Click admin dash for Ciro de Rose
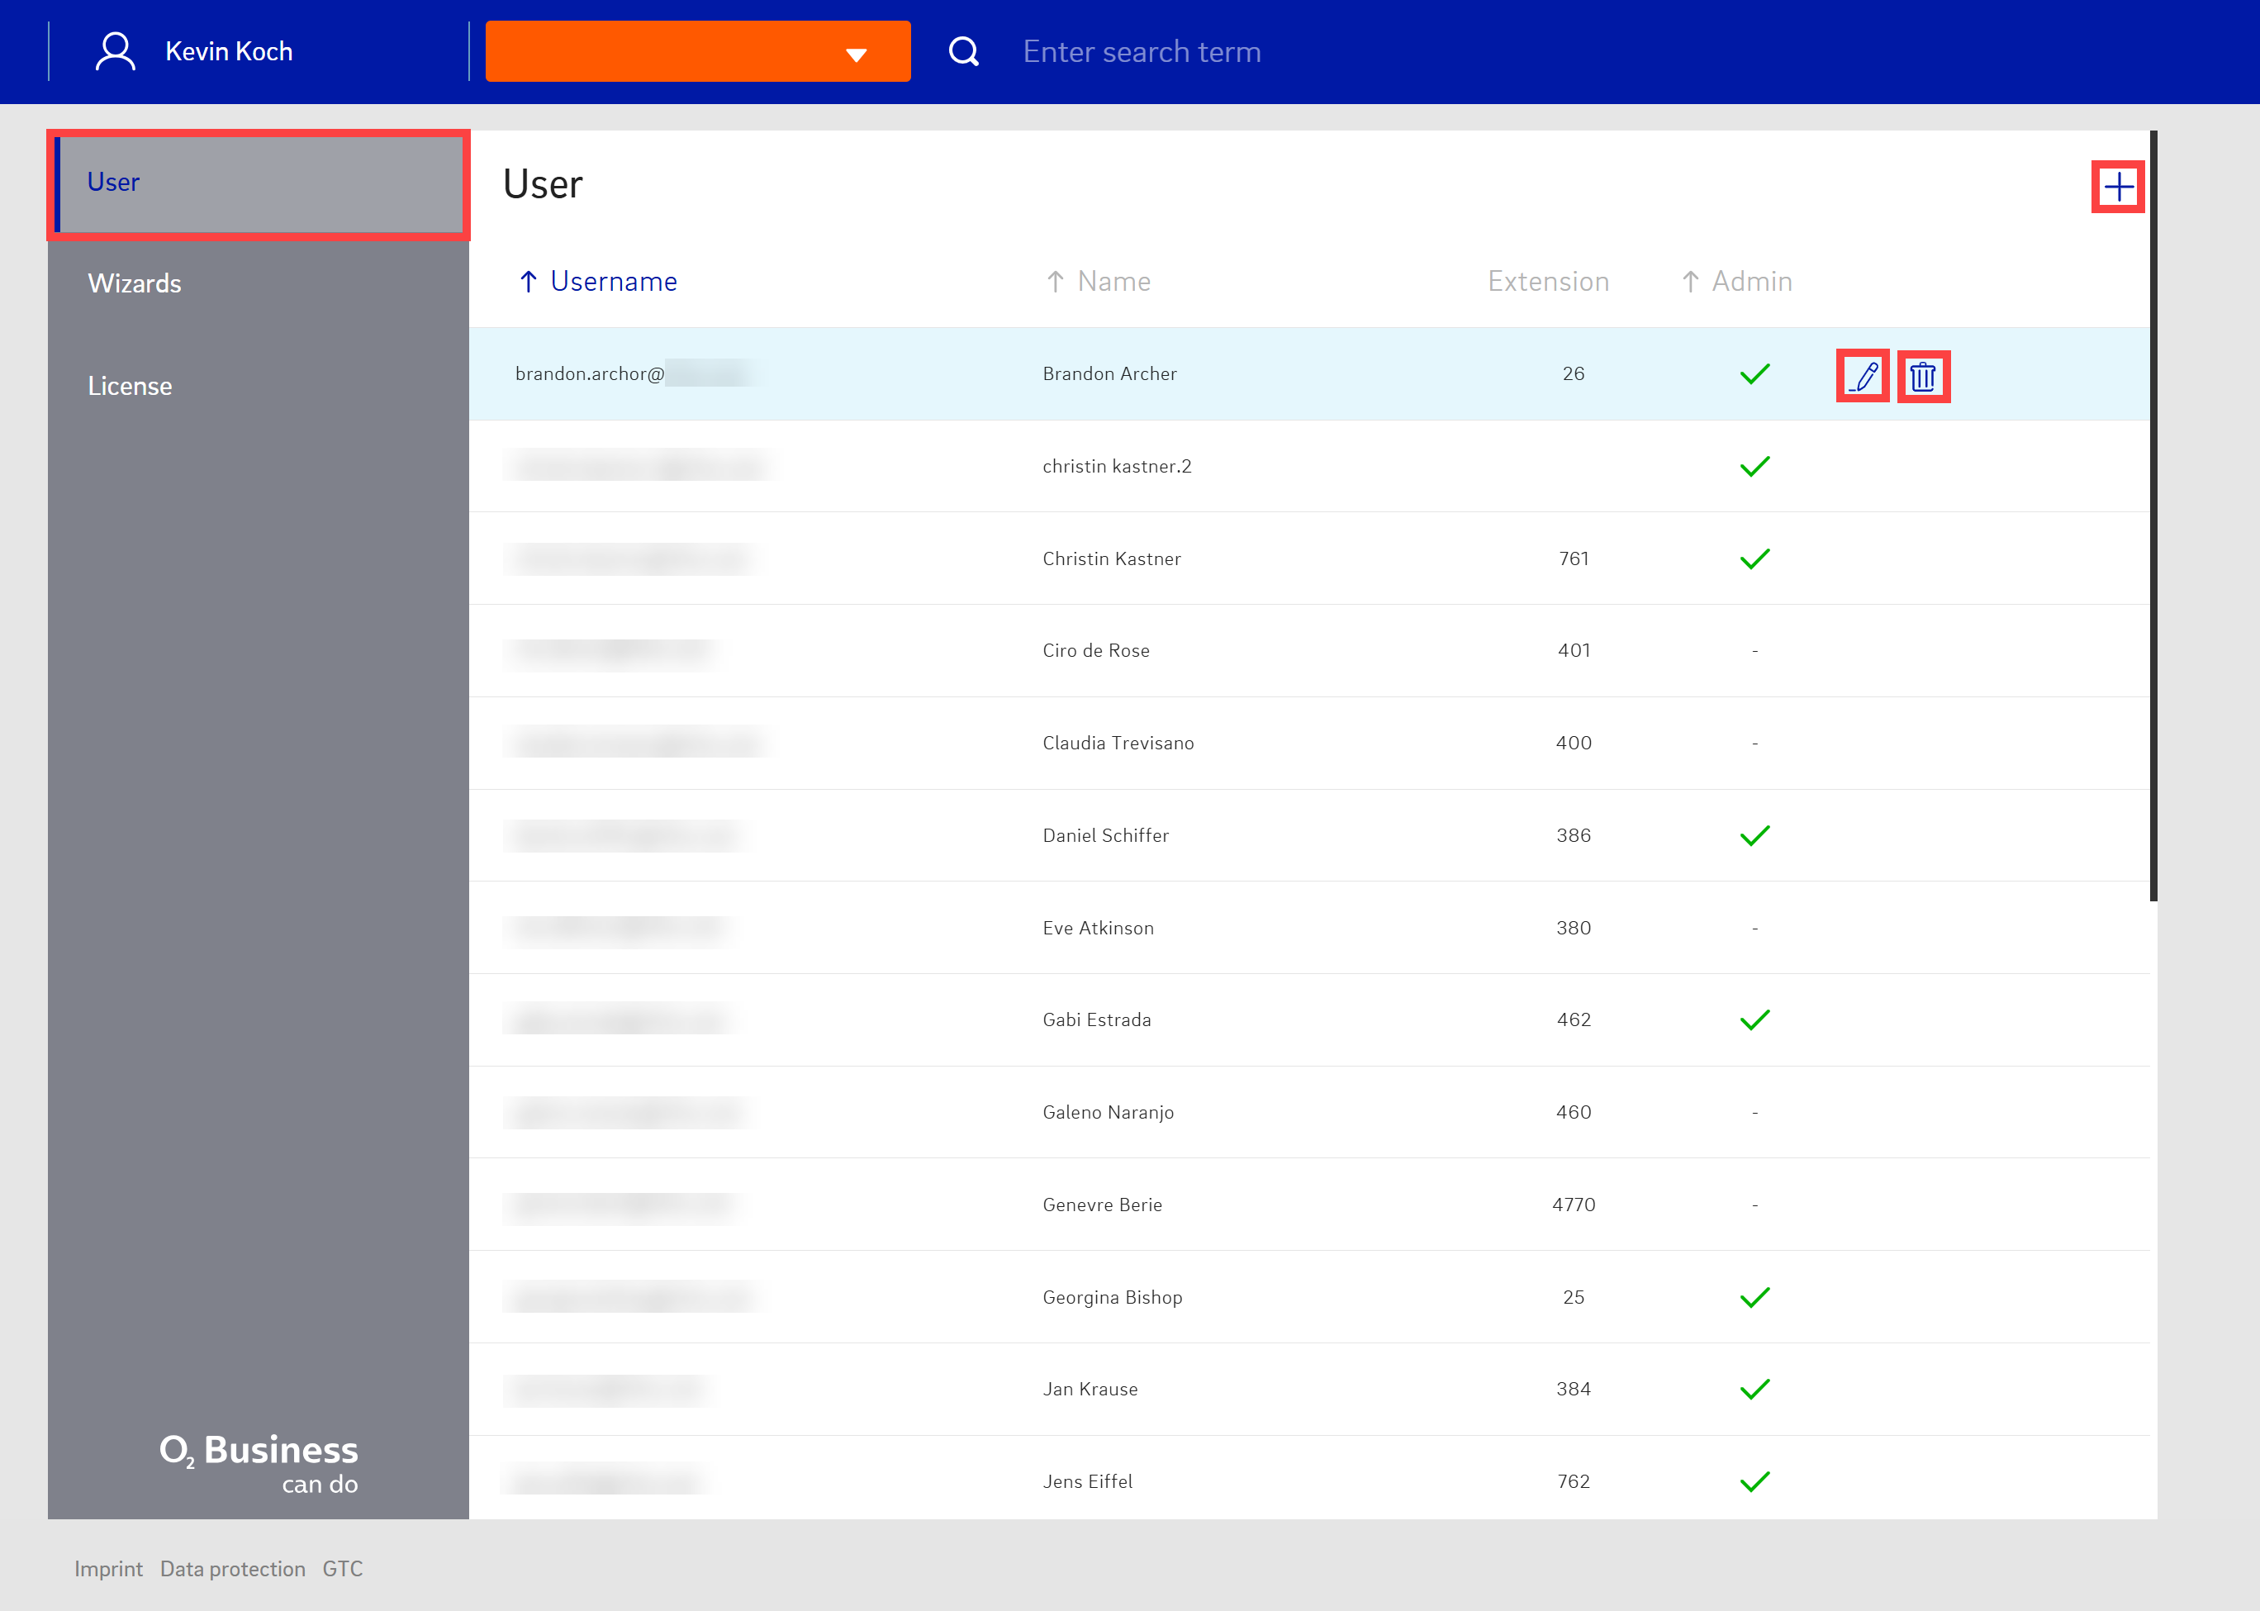Viewport: 2260px width, 1611px height. 1754,651
